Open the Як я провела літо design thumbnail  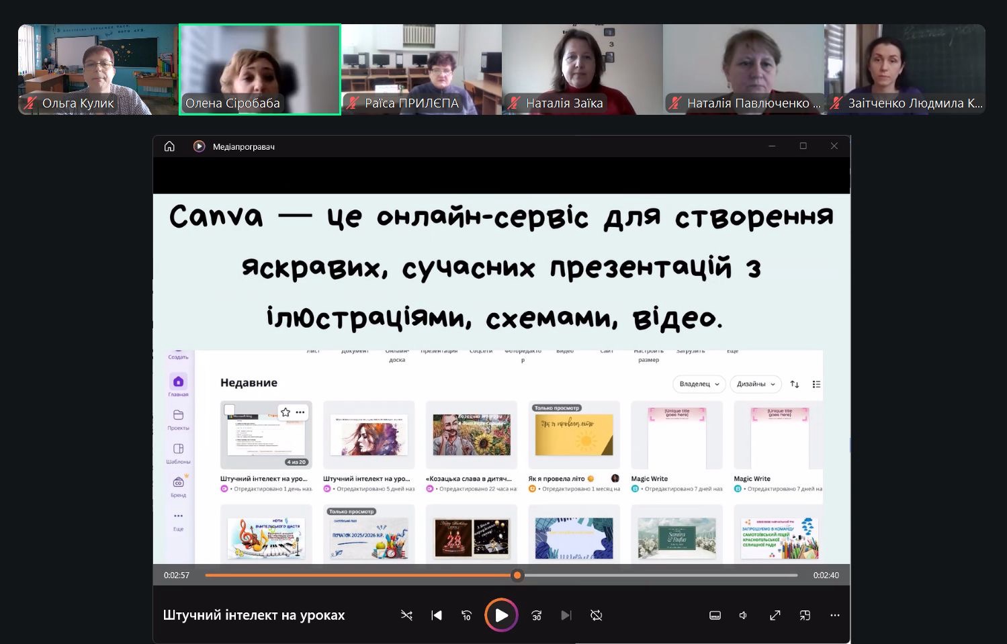coord(574,435)
